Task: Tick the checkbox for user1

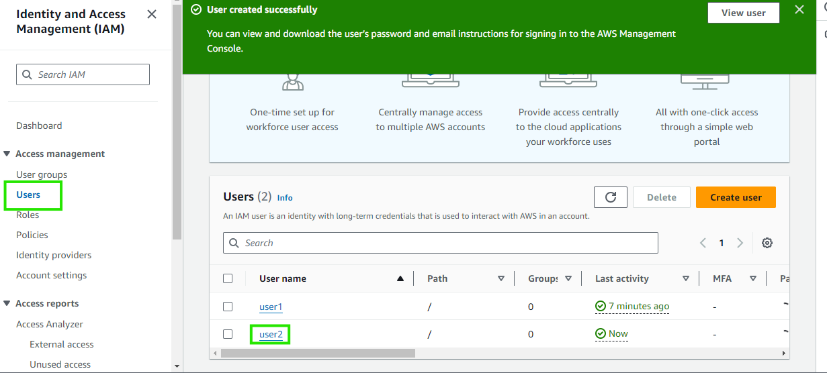Action: 228,307
